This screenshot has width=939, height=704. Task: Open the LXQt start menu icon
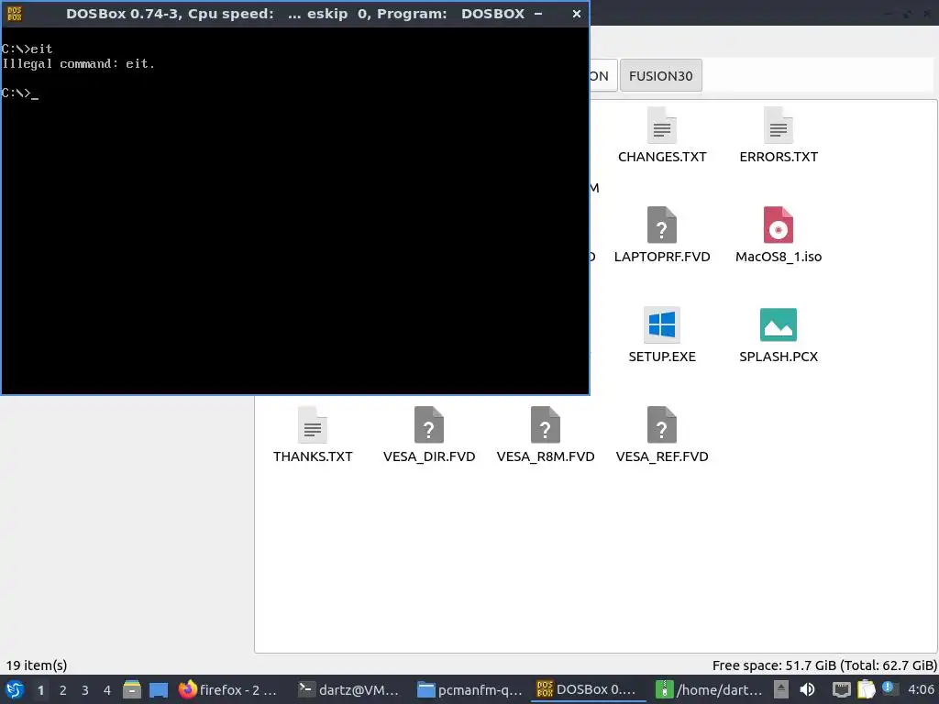point(15,689)
